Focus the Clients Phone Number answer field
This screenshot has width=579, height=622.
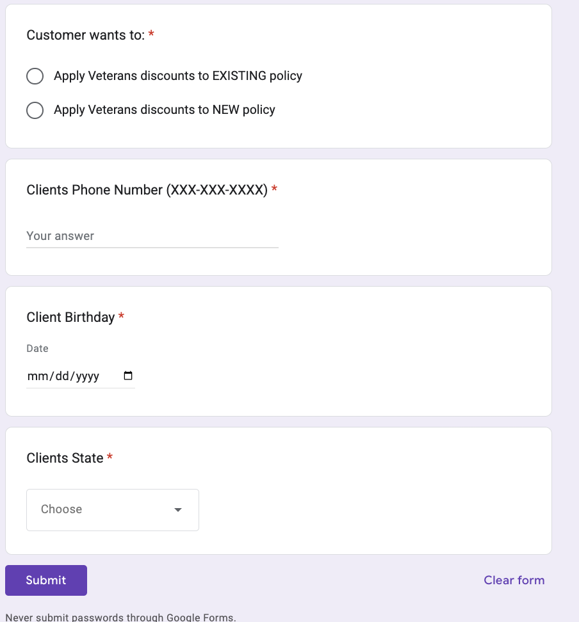click(x=152, y=236)
